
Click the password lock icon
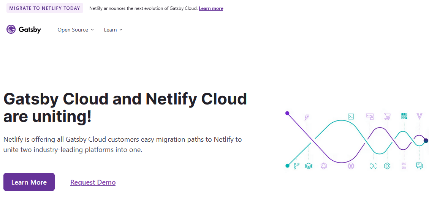(x=370, y=116)
